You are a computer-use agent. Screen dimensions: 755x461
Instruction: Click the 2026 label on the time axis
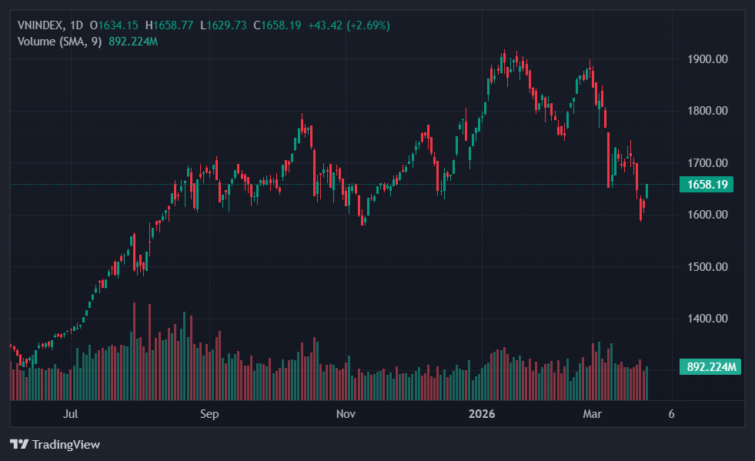coord(482,414)
